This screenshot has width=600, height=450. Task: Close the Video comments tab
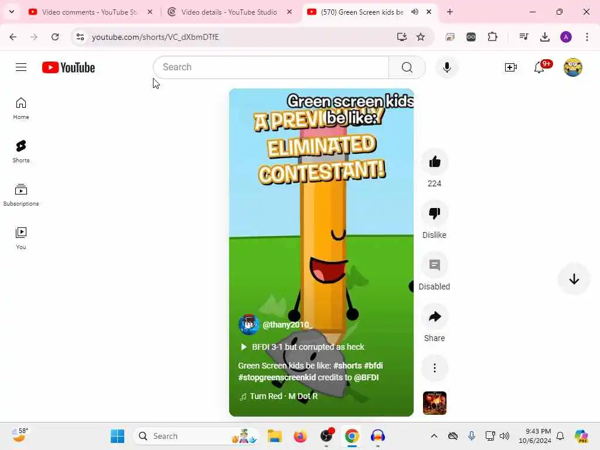[x=150, y=12]
